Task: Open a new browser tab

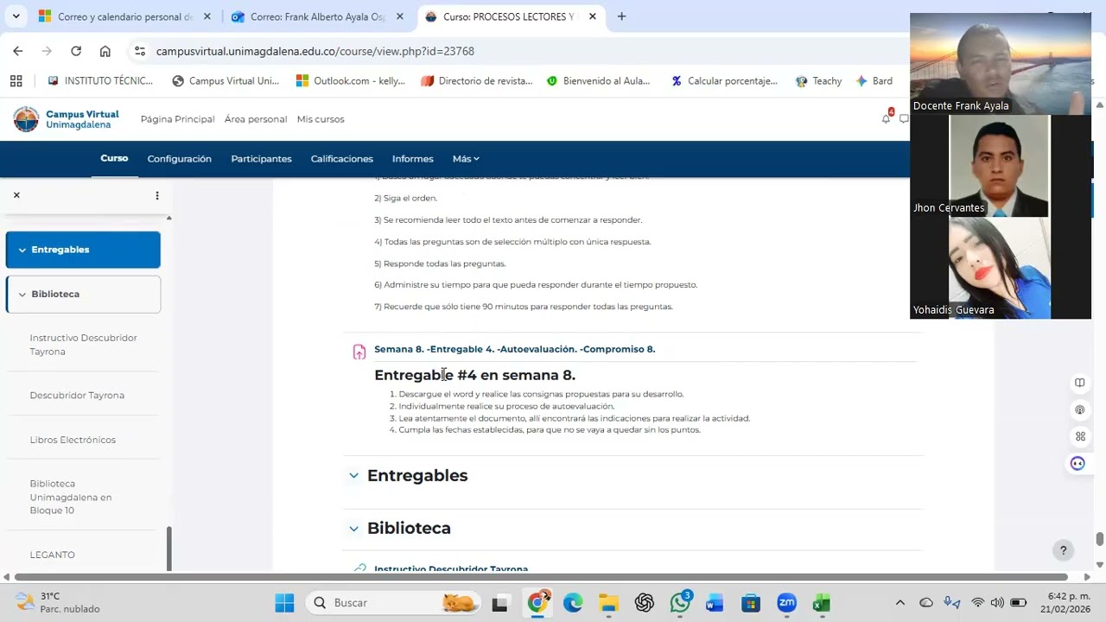Action: click(x=621, y=16)
